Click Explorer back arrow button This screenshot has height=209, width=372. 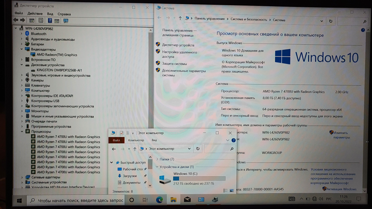pyautogui.click(x=114, y=149)
